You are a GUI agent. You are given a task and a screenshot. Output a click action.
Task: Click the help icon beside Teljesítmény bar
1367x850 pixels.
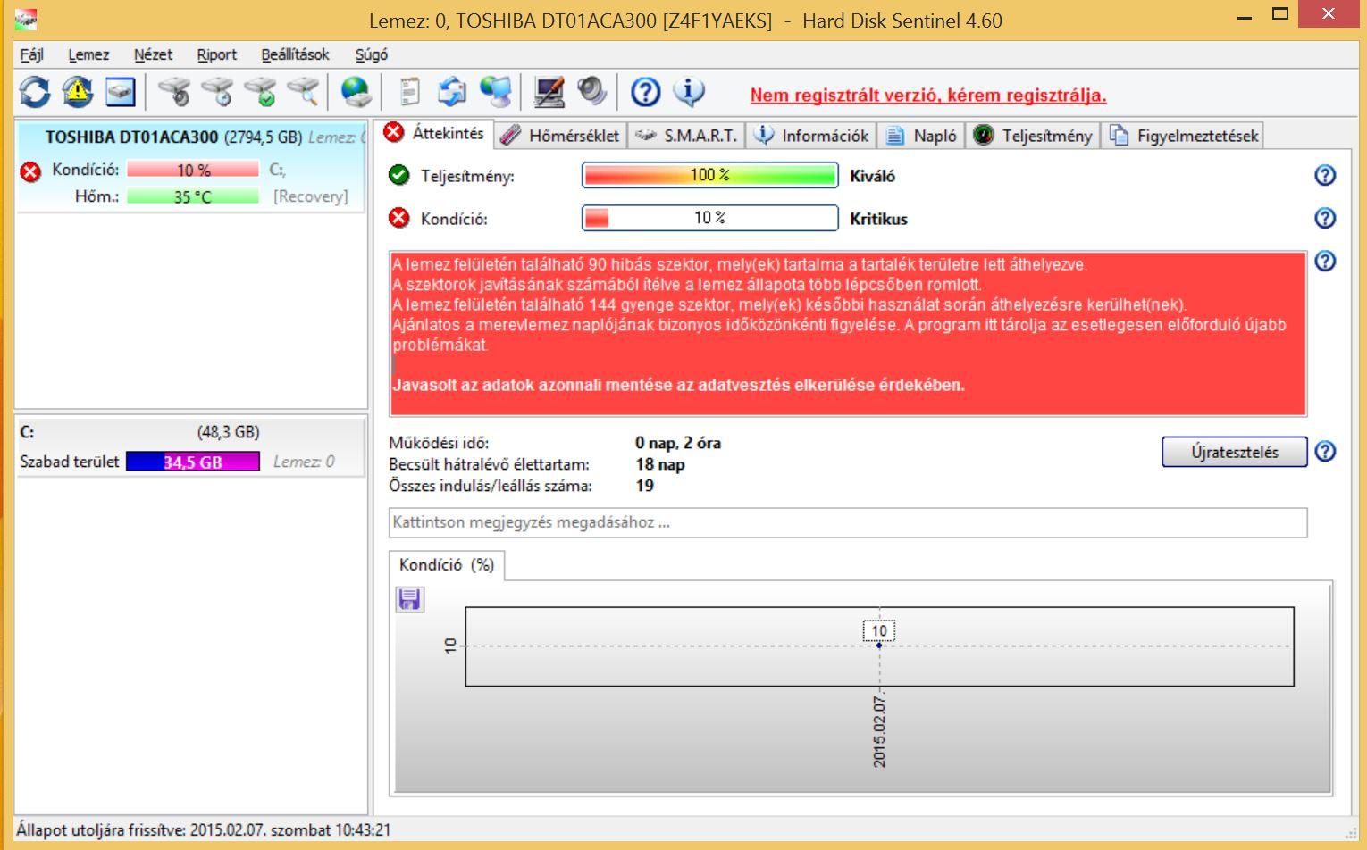pyautogui.click(x=1325, y=175)
